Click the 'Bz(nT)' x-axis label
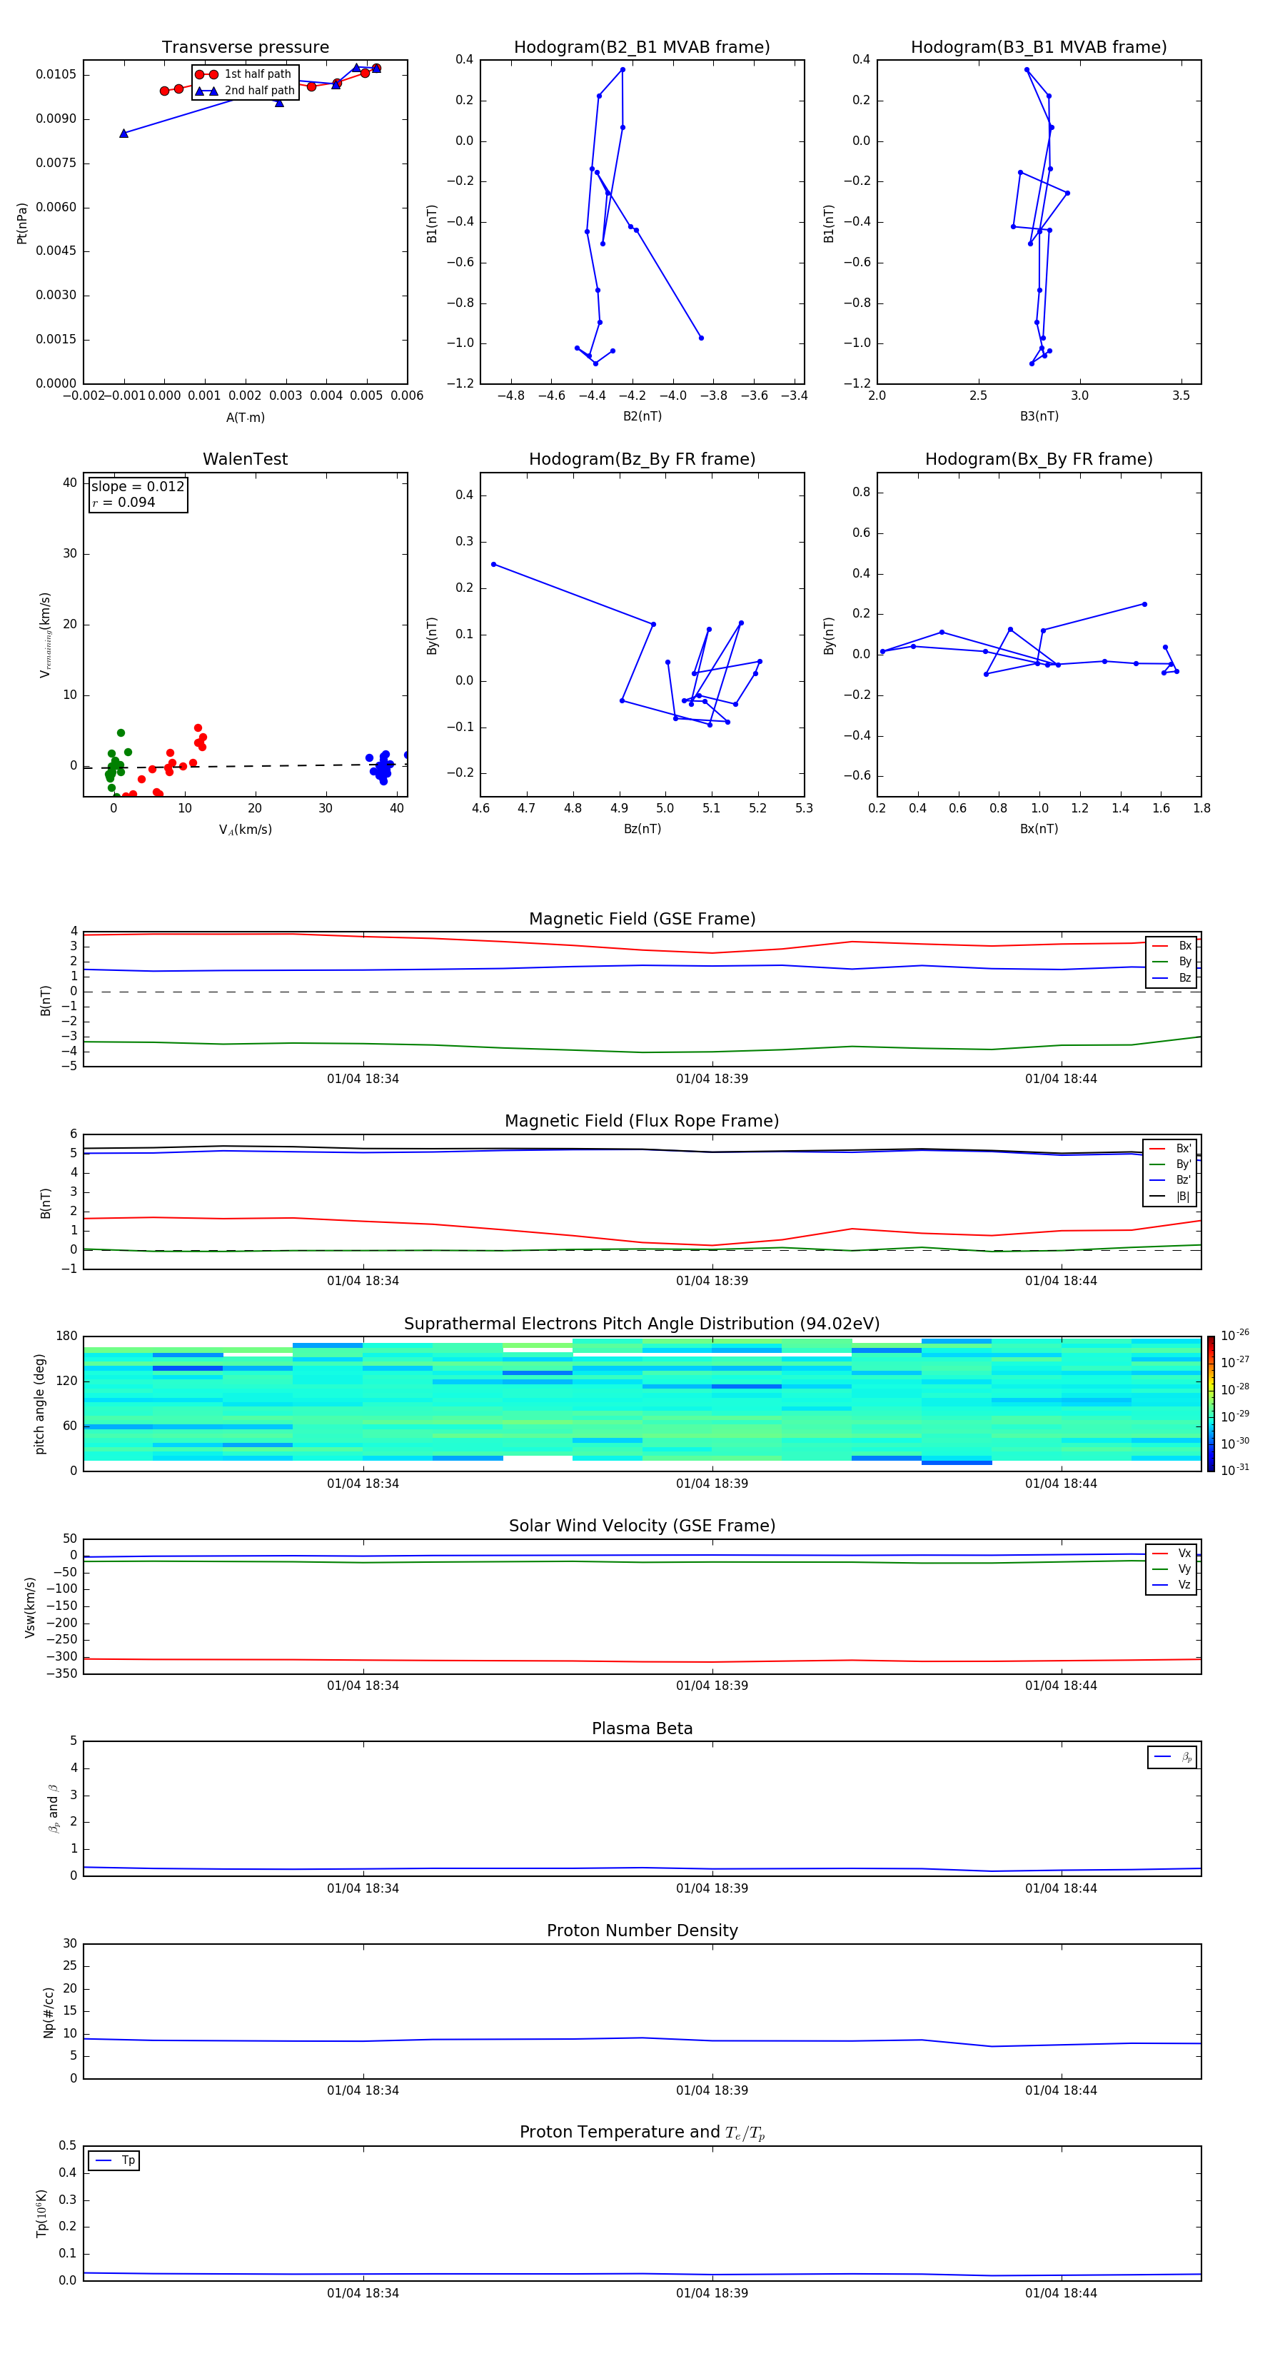Image resolution: width=1285 pixels, height=2356 pixels. pos(642,829)
